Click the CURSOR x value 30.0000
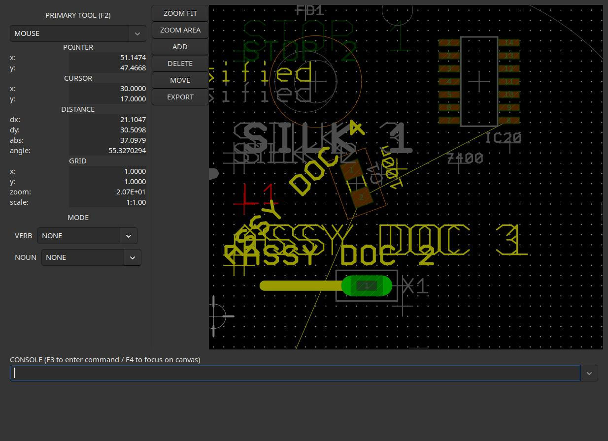 coord(107,89)
